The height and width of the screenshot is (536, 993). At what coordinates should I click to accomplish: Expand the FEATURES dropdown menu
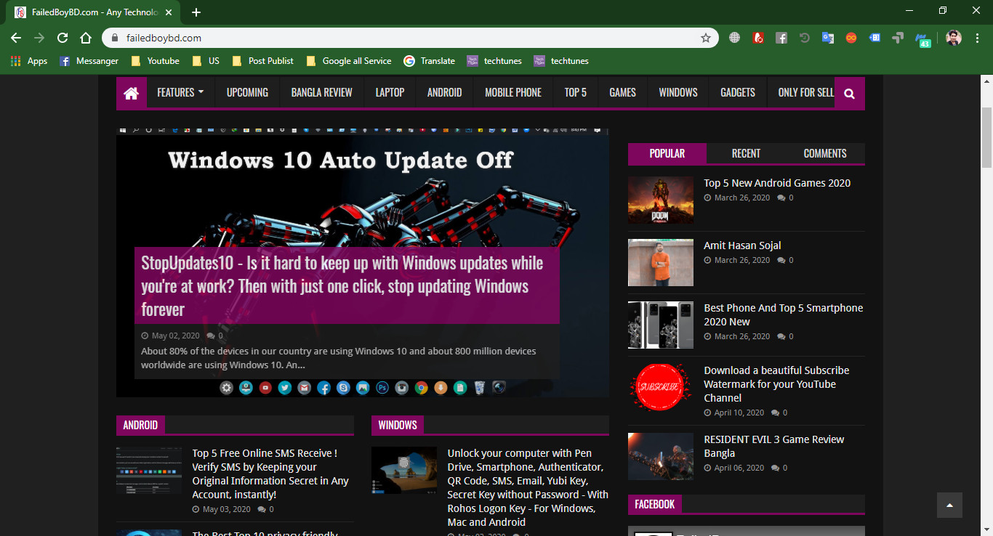(x=180, y=93)
